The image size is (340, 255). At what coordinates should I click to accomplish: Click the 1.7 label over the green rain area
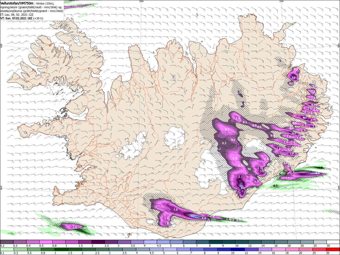320,168
